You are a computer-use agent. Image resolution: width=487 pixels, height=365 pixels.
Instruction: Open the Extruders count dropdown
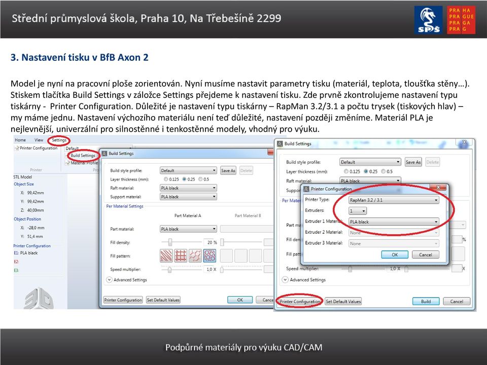(x=358, y=211)
